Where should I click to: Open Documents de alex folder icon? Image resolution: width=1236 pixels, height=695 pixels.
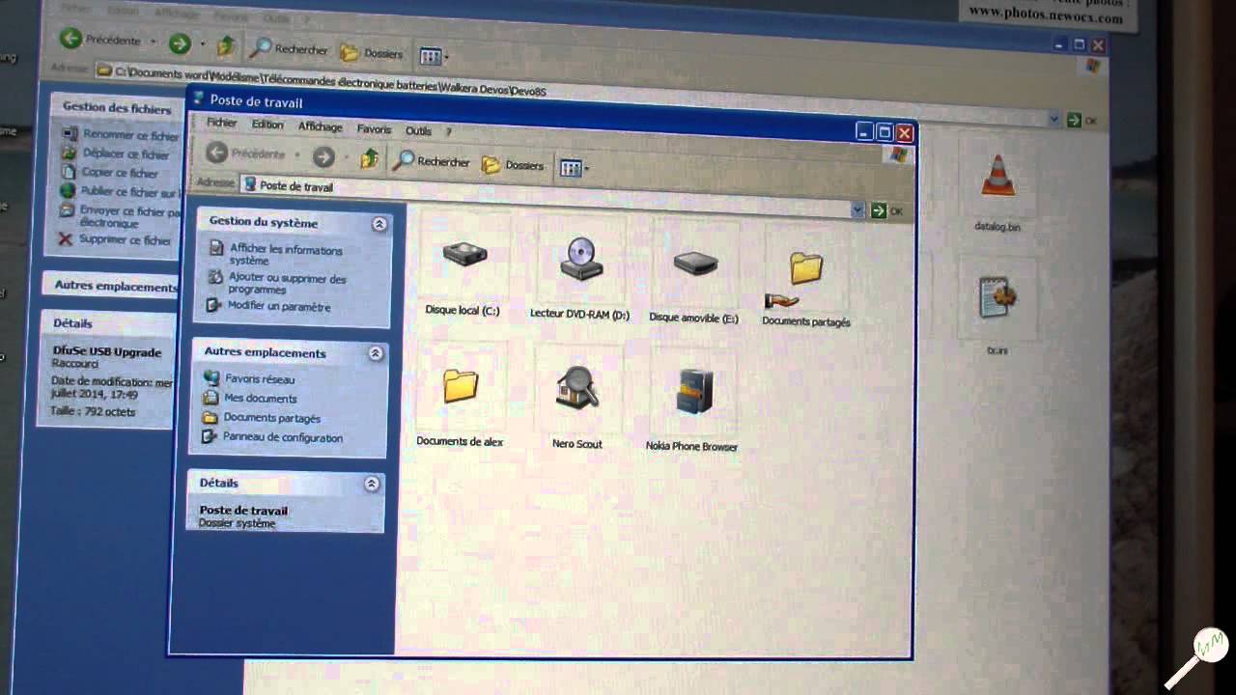[x=461, y=385]
